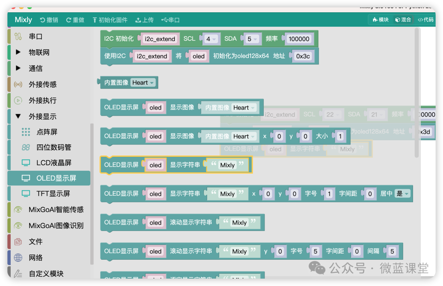This screenshot has width=443, height=286.
Task: Select the 外接执行 play-circle icon
Action: pos(18,101)
